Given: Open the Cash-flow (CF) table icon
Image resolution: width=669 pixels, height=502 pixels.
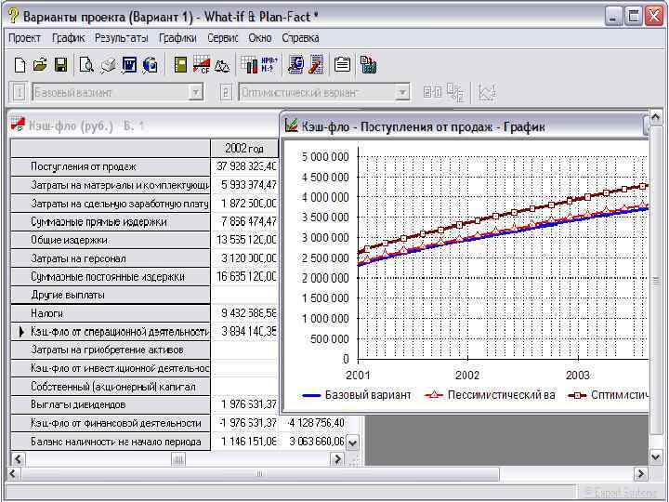Looking at the screenshot, I should tap(202, 65).
